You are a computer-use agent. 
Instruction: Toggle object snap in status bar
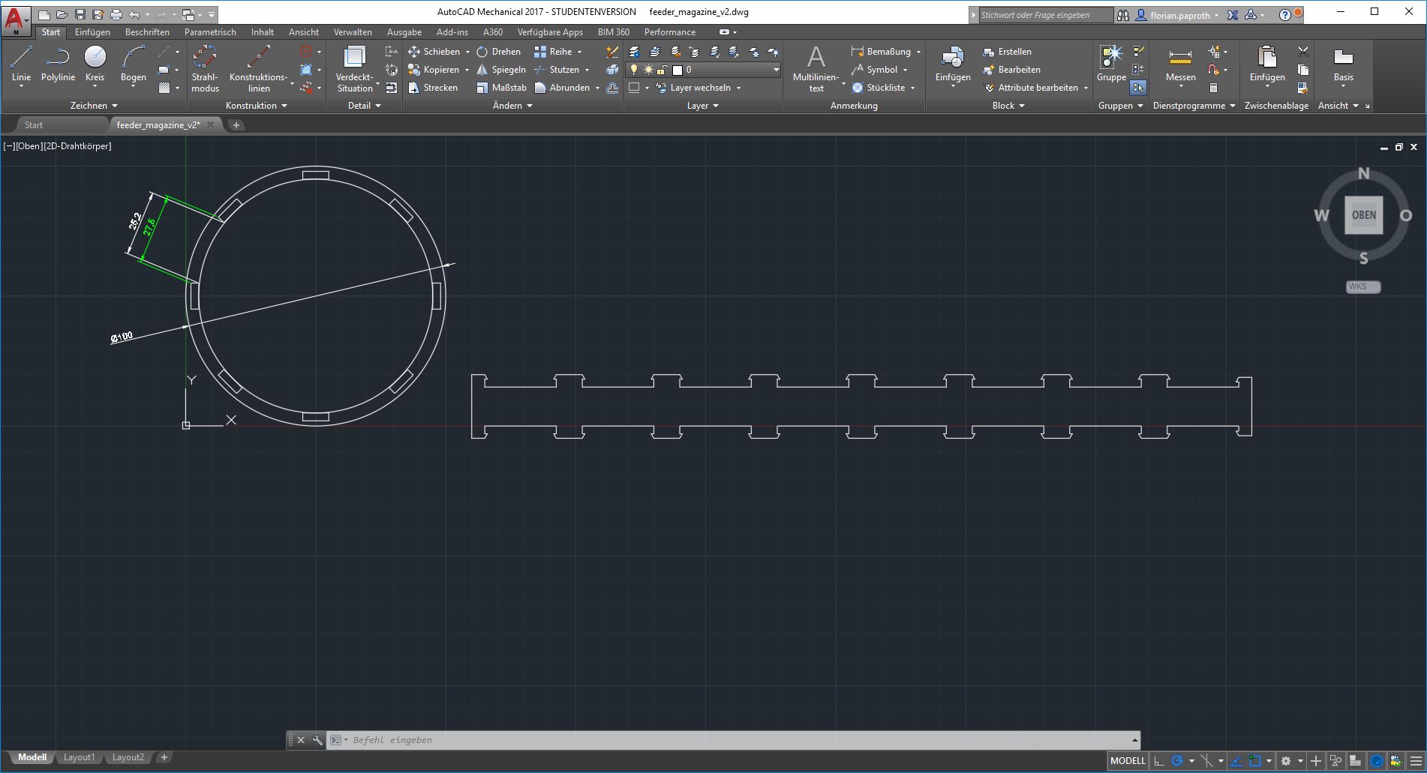pos(1255,761)
